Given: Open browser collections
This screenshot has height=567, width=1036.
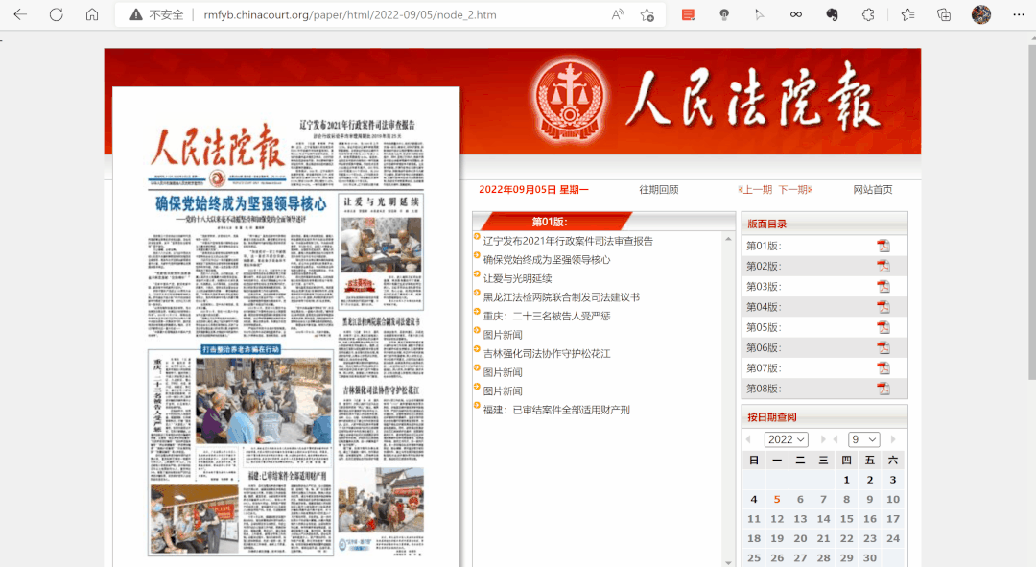Looking at the screenshot, I should pos(944,14).
